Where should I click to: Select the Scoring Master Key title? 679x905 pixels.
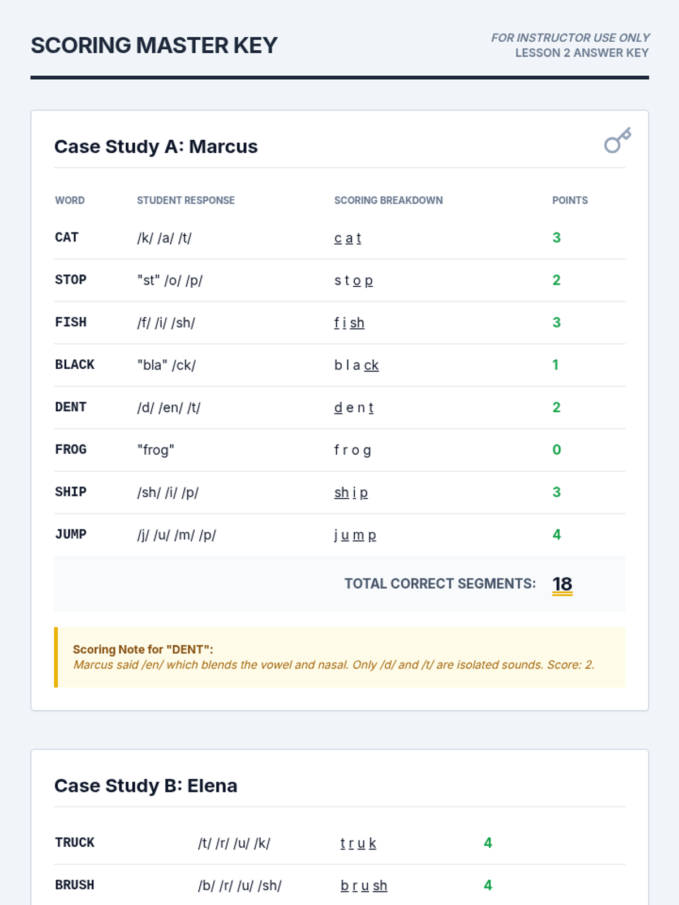[154, 45]
